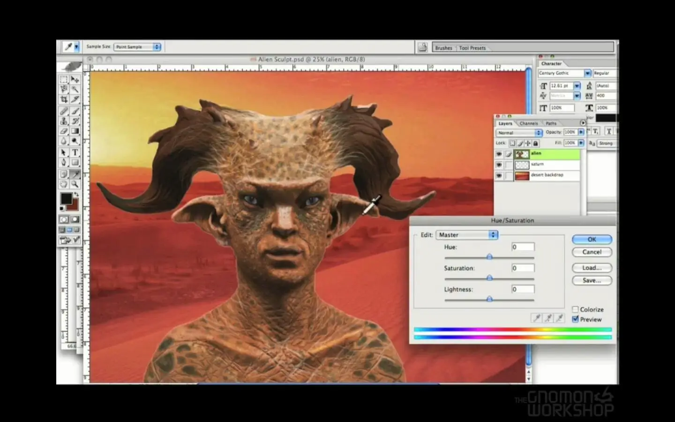Select the Rectangular Marquee tool
Viewport: 675px width, 422px height.
pyautogui.click(x=64, y=79)
